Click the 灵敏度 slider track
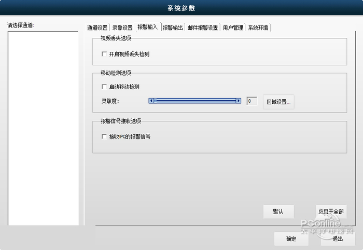Screen dimensions: 363x250 click(x=194, y=101)
